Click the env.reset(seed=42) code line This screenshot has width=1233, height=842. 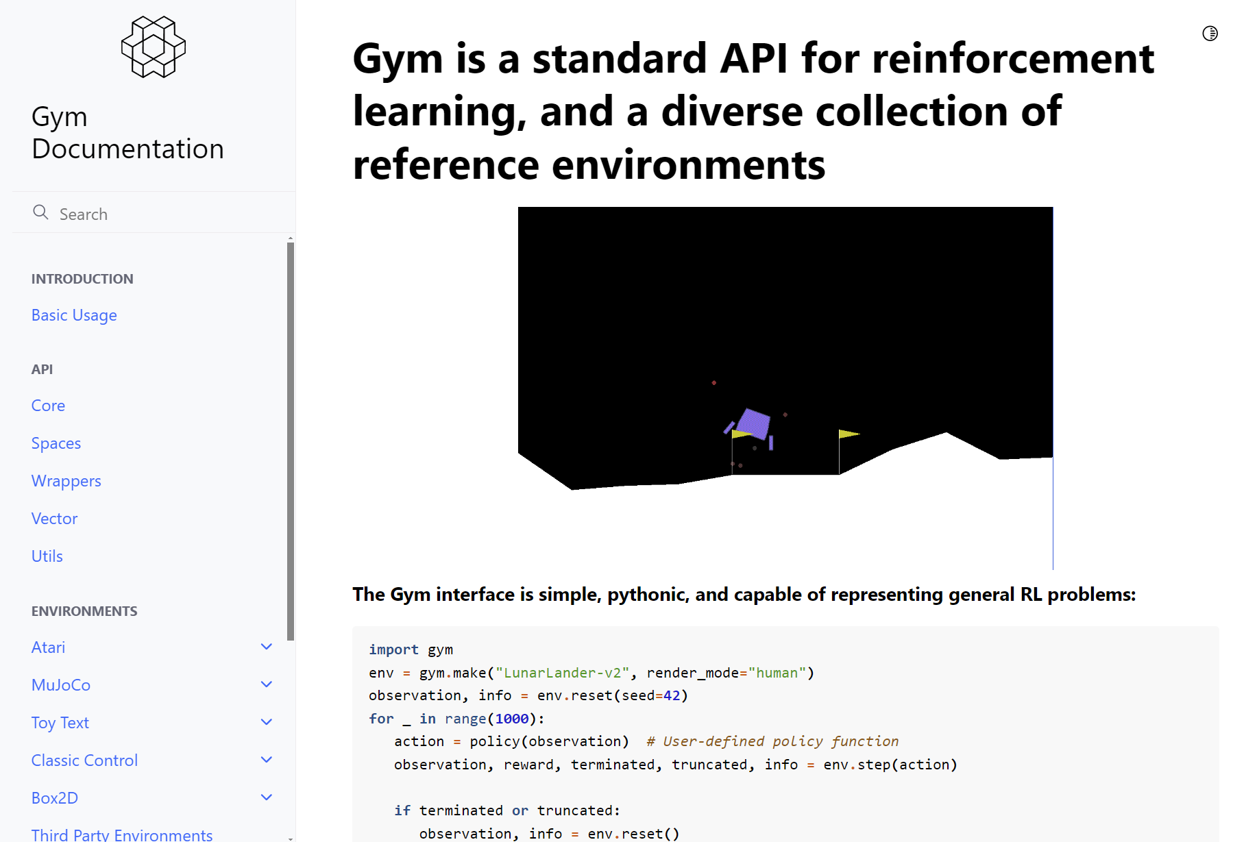[x=528, y=695]
